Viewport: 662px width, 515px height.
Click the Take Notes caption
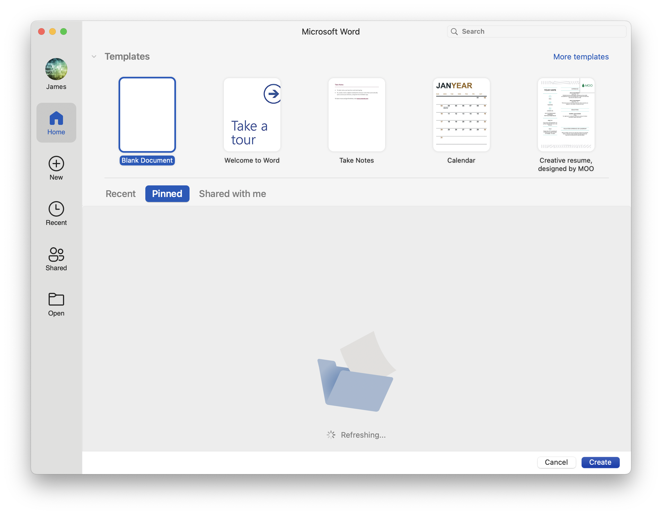pyautogui.click(x=356, y=160)
